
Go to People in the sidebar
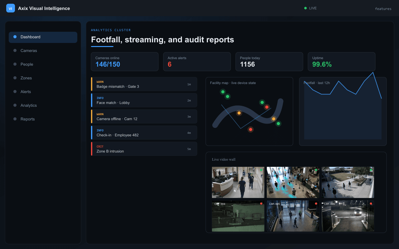[x=43, y=64]
